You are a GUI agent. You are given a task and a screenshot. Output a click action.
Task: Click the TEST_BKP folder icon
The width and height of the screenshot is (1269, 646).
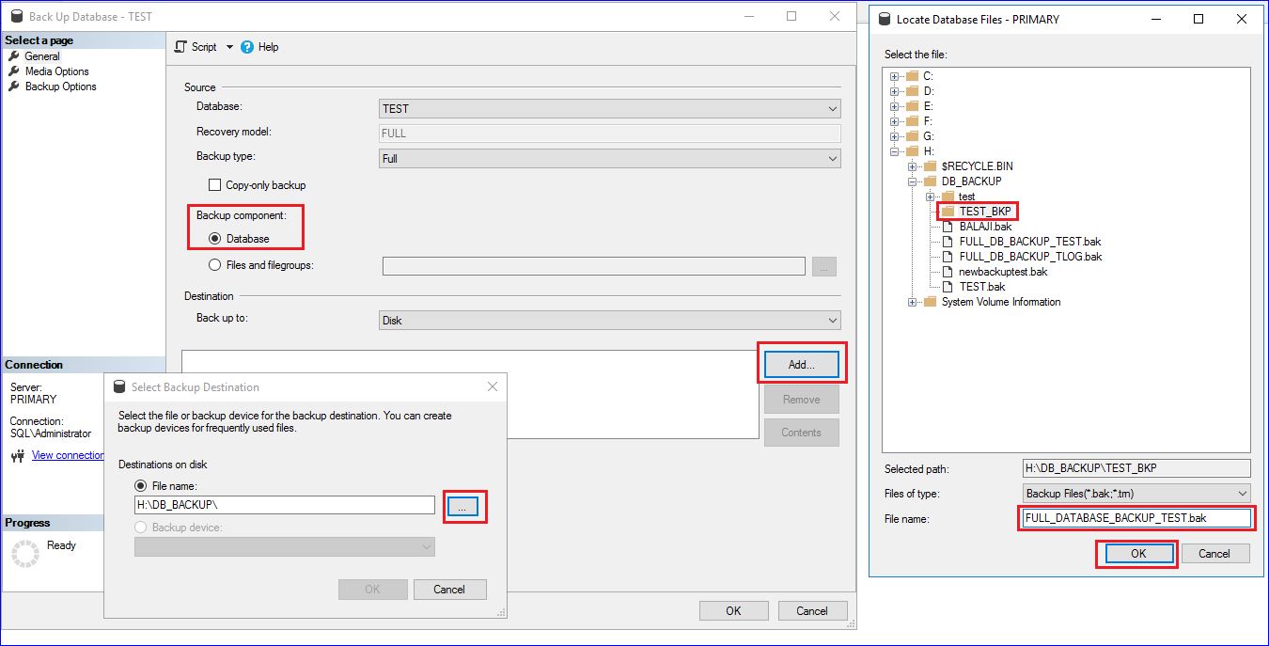click(x=948, y=212)
